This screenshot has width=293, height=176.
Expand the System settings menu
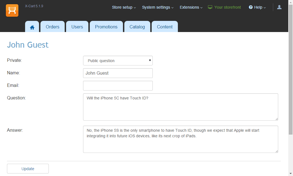(x=158, y=7)
